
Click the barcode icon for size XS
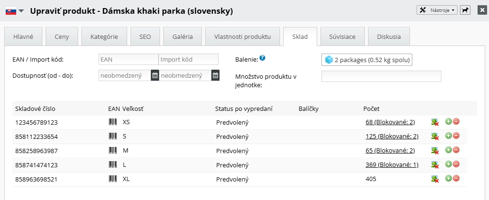[x=113, y=122]
